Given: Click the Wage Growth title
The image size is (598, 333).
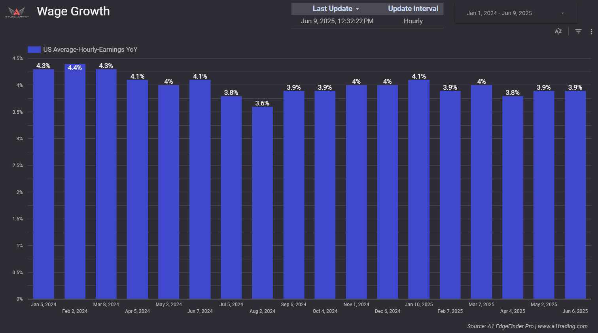Looking at the screenshot, I should click(73, 11).
